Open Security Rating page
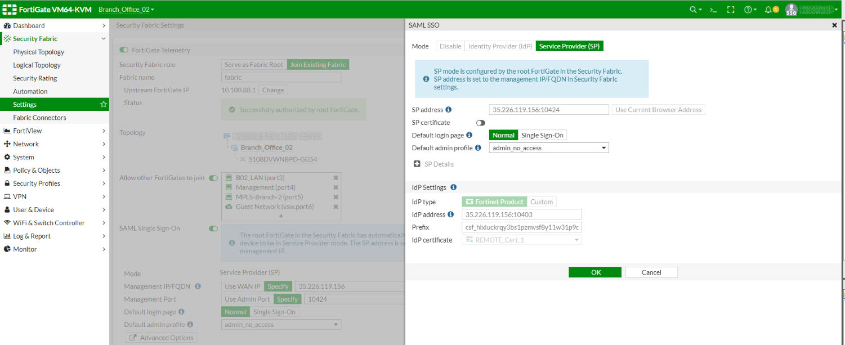 [35, 78]
